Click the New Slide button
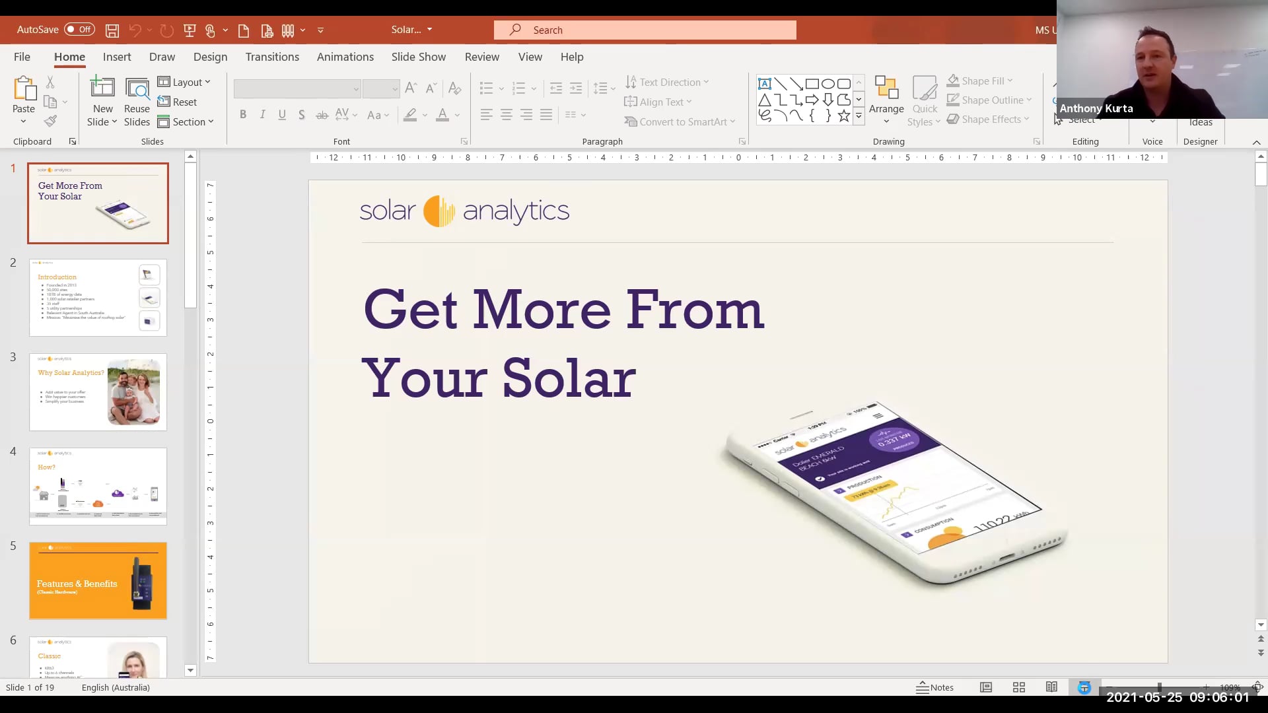1268x713 pixels. [102, 101]
